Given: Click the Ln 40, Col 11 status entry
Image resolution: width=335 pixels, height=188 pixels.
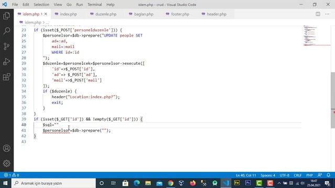Looking at the screenshot, I should (x=245, y=175).
